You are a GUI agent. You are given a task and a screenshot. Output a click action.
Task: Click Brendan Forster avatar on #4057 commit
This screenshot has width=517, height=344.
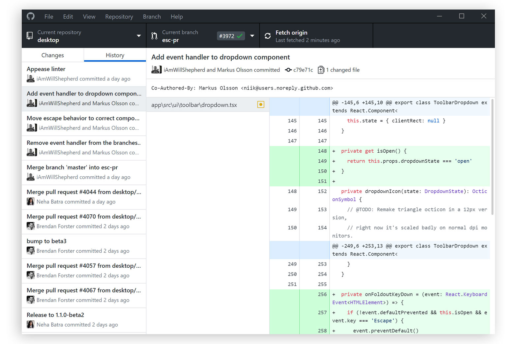point(30,275)
